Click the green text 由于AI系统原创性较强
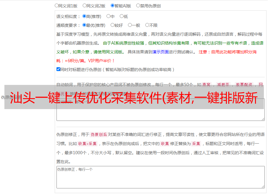The width and height of the screenshot is (268, 194). 124,43
